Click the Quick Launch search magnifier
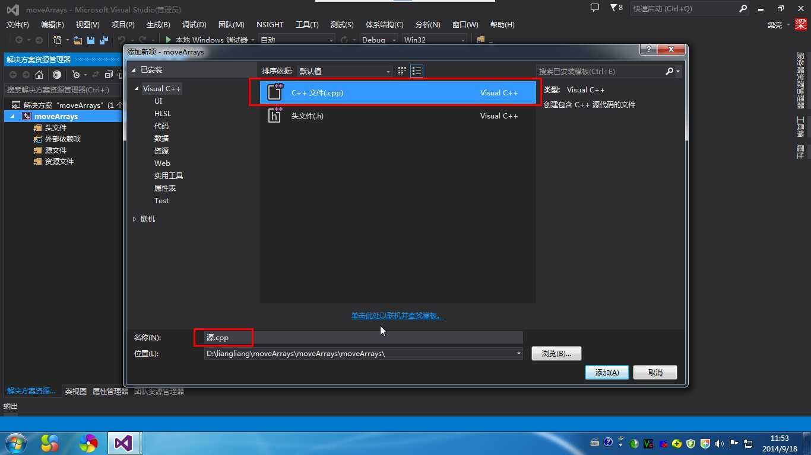The height and width of the screenshot is (455, 811). (743, 9)
